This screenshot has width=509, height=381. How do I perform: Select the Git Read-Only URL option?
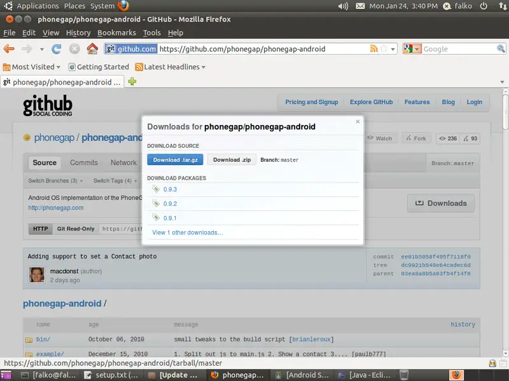pos(76,229)
